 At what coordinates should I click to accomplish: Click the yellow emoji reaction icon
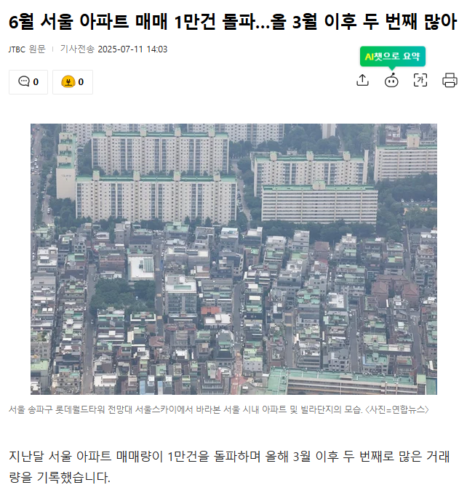point(68,81)
